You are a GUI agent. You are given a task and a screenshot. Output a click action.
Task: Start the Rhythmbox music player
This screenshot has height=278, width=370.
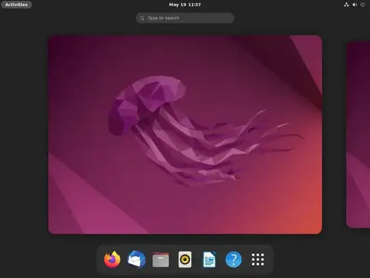coord(185,259)
